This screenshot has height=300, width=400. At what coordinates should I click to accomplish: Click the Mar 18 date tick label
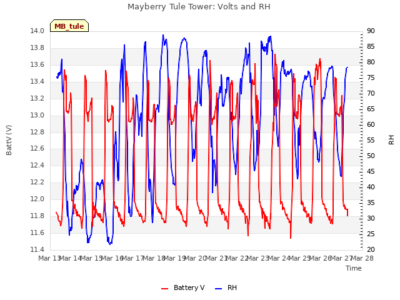click(154, 258)
